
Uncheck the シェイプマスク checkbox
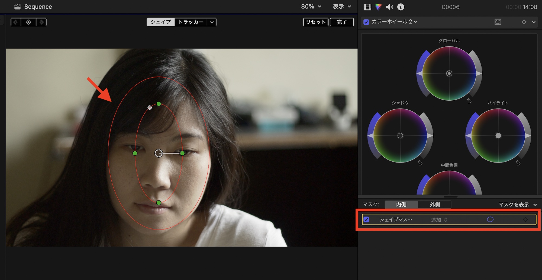(x=366, y=219)
